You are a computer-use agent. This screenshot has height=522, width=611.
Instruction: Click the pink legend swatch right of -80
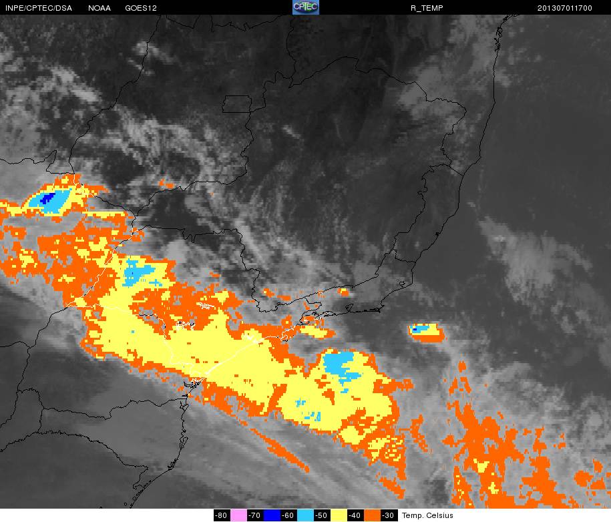pos(238,515)
